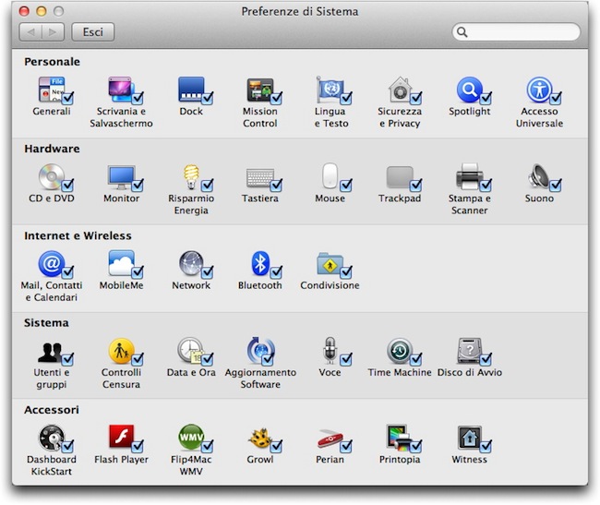
Task: Click the Growl label
Action: (260, 459)
